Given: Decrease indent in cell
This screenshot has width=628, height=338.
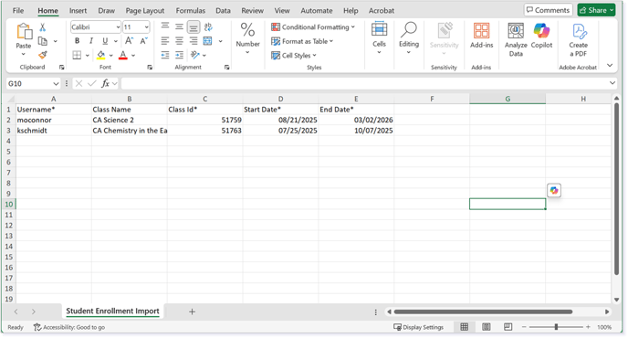Looking at the screenshot, I should point(165,55).
